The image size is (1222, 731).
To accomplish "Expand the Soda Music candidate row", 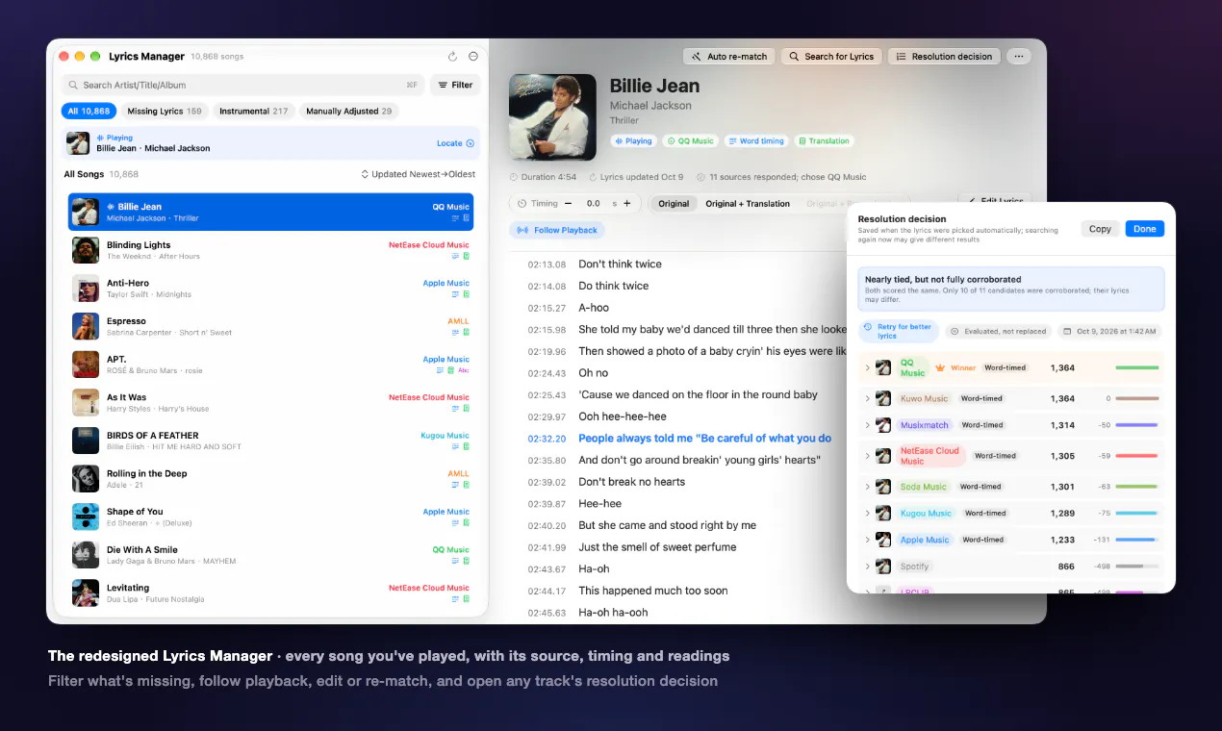I will 867,487.
